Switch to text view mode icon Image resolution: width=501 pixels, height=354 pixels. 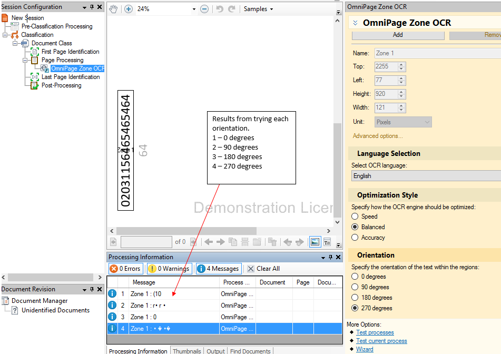click(327, 242)
